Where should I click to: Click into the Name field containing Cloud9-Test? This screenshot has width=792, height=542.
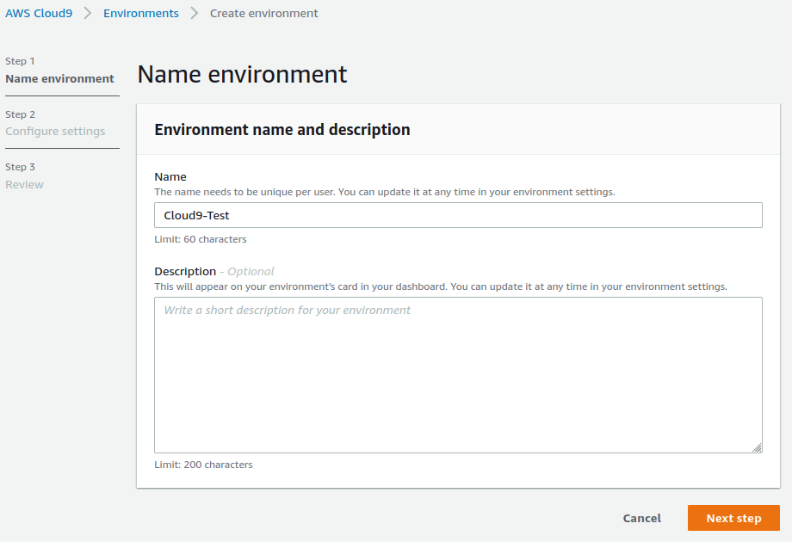coord(458,215)
